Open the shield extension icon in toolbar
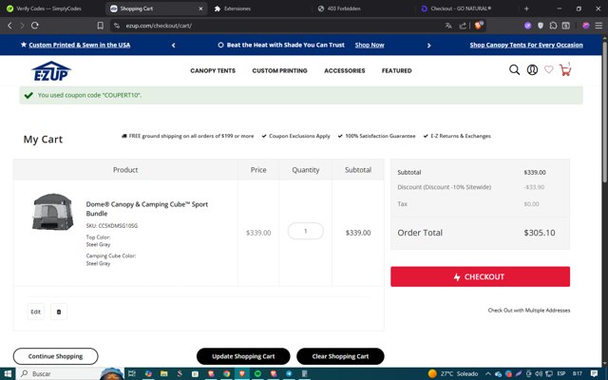The height and width of the screenshot is (380, 608). 541,26
